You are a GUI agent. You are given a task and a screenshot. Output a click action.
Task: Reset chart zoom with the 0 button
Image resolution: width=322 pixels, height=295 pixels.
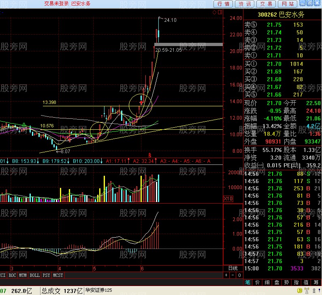239,275
